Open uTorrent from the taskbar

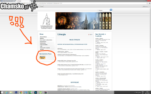coord(41,92)
